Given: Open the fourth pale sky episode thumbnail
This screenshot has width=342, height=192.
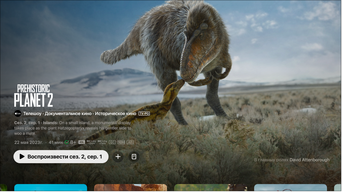Looking at the screenshot, I should (291, 188).
